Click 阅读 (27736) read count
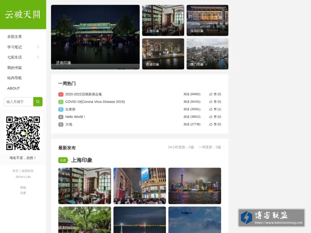The width and height of the screenshot is (311, 233). [192, 124]
